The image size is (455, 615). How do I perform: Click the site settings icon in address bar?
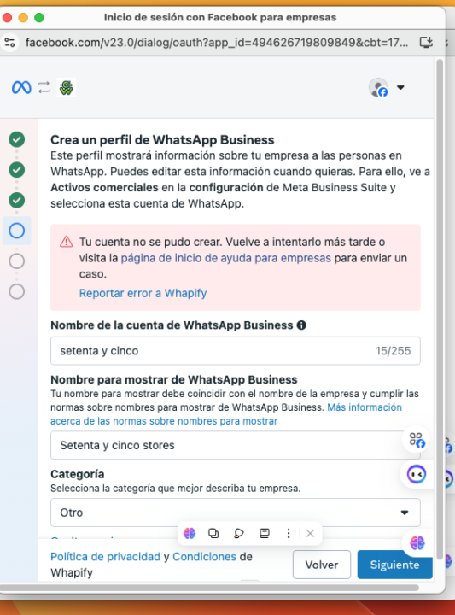coord(9,42)
